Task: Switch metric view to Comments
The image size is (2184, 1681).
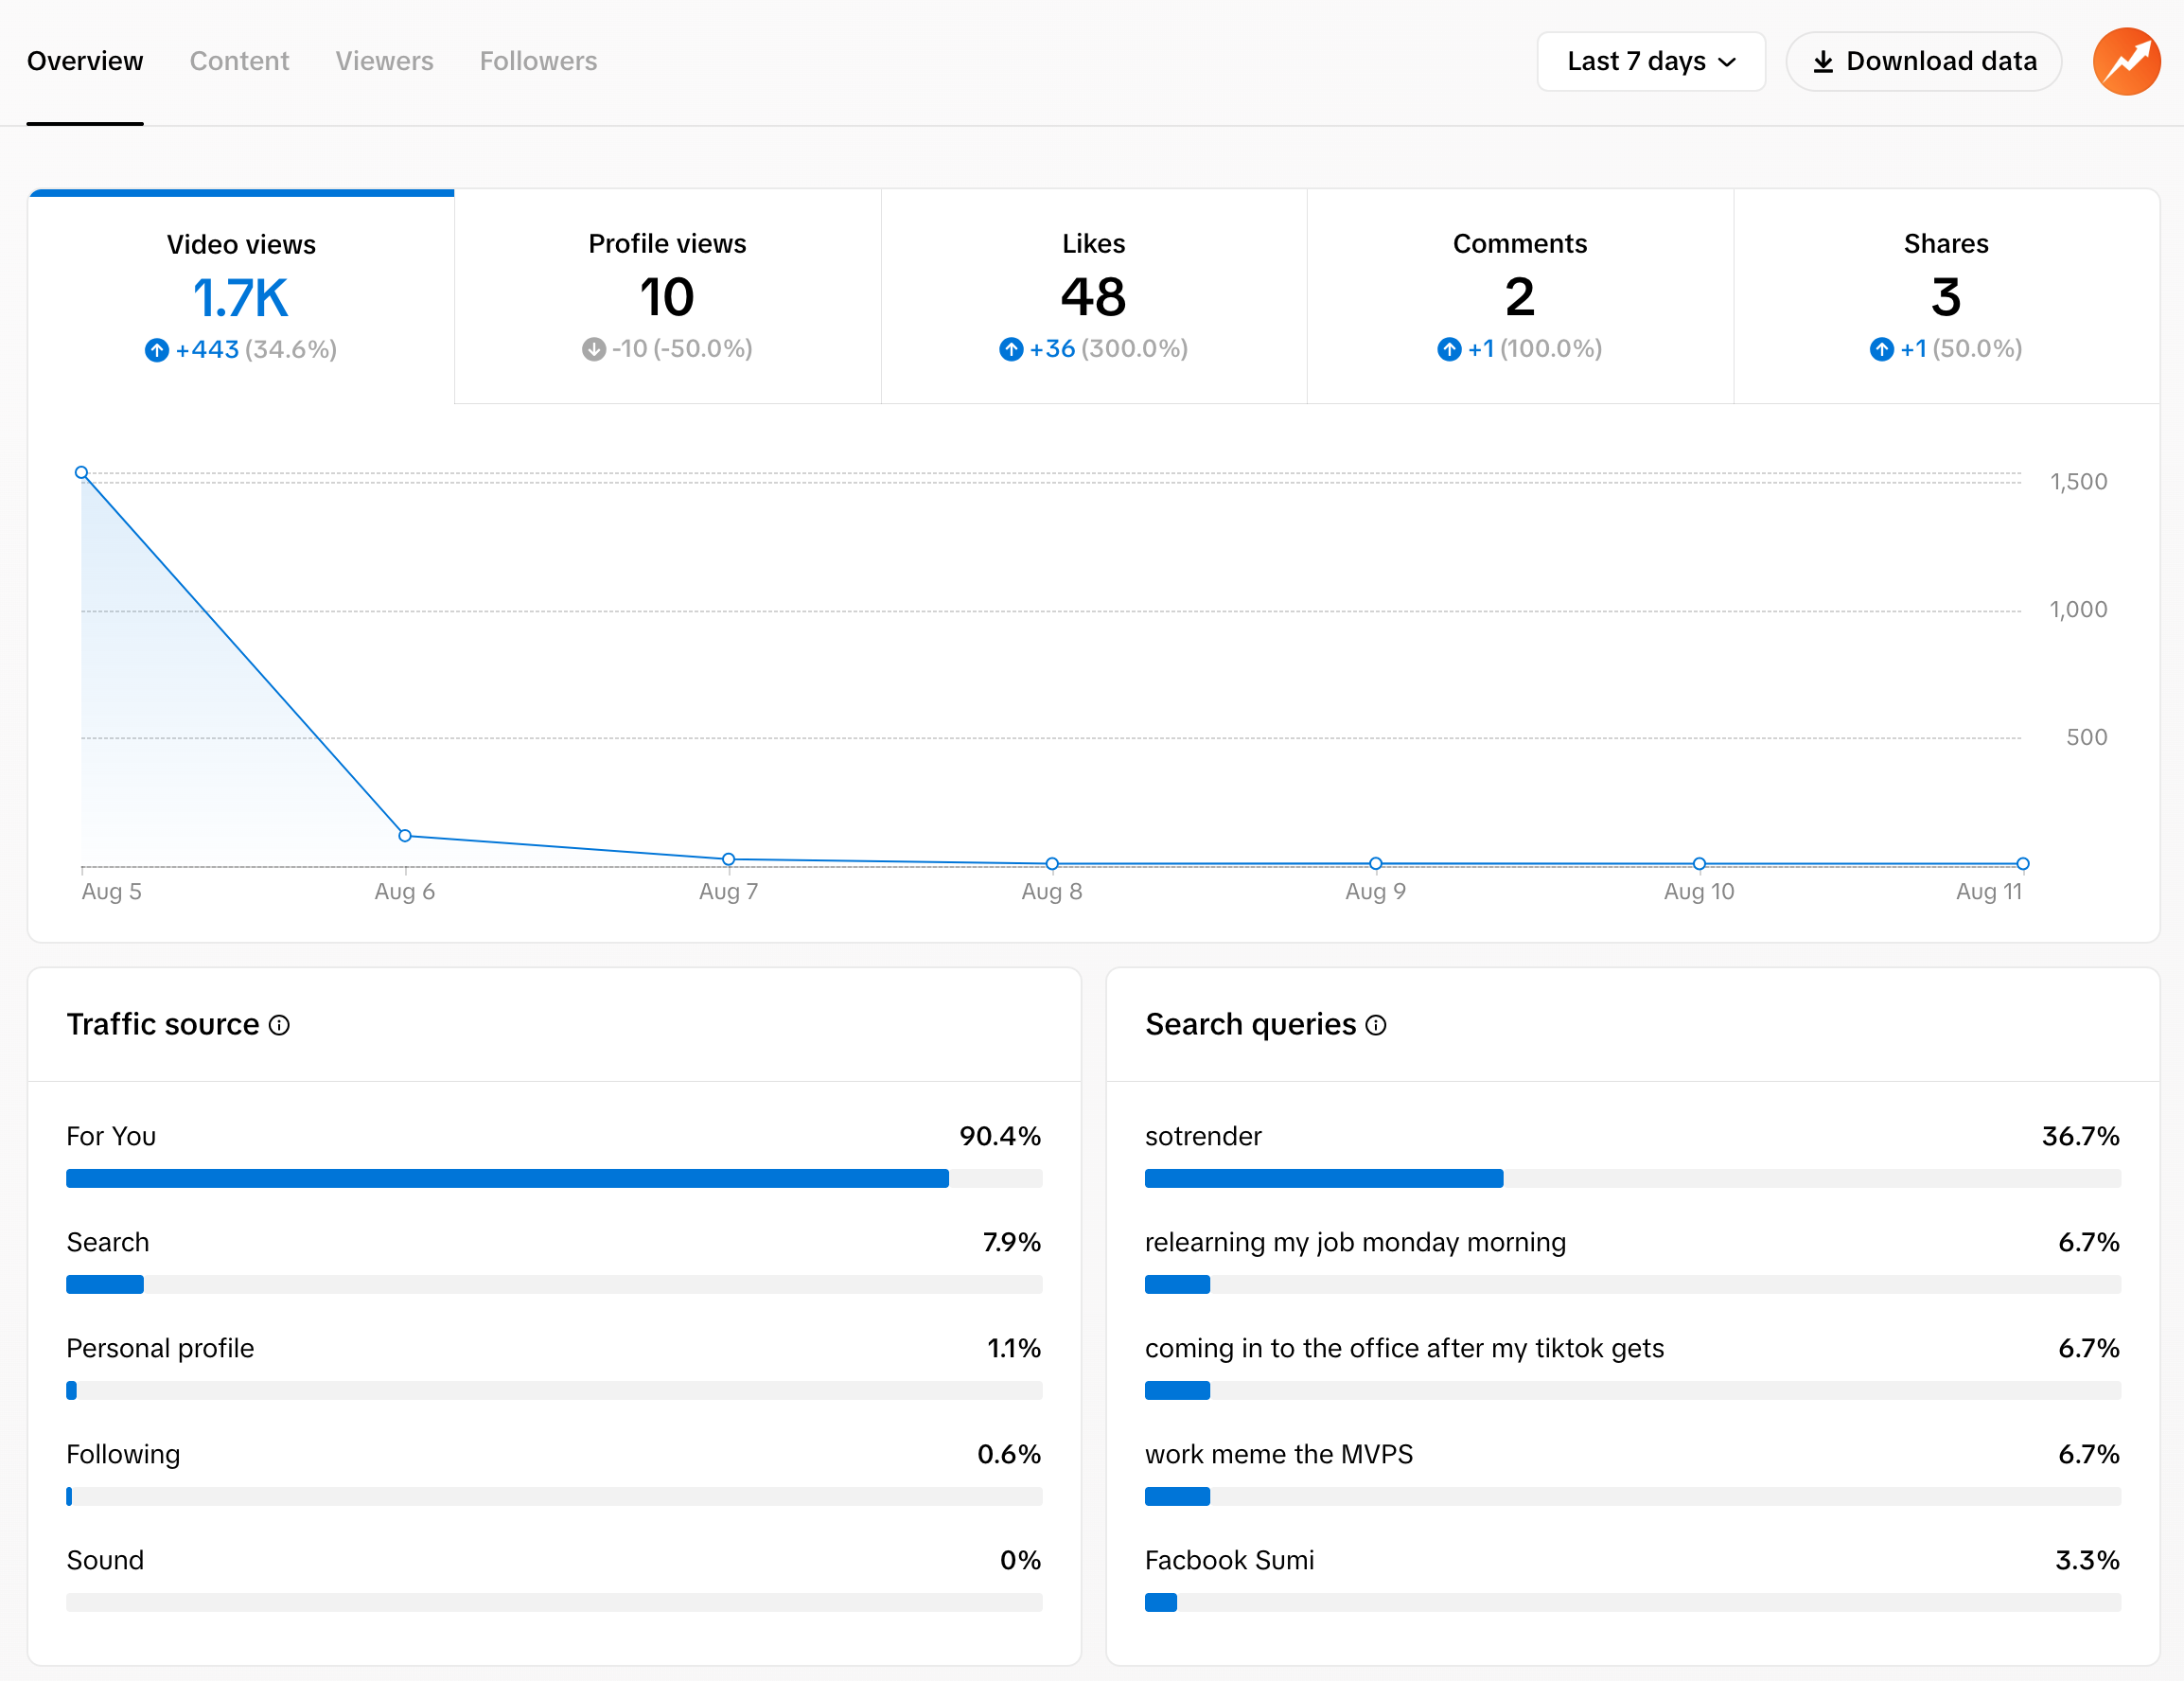Action: pyautogui.click(x=1519, y=295)
